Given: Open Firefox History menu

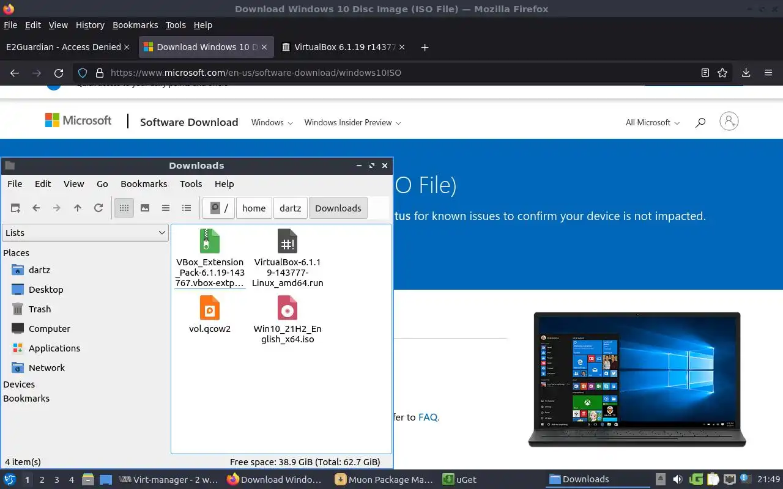Looking at the screenshot, I should 90,25.
